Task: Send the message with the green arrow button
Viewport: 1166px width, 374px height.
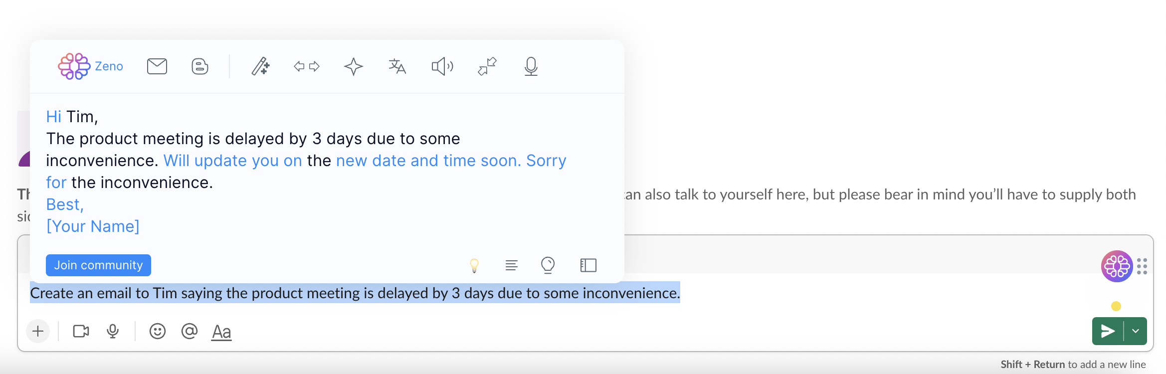Action: click(x=1108, y=331)
